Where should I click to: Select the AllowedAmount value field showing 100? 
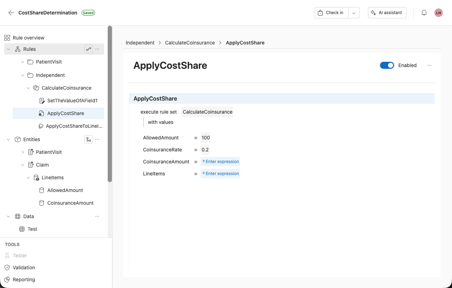[x=206, y=138]
